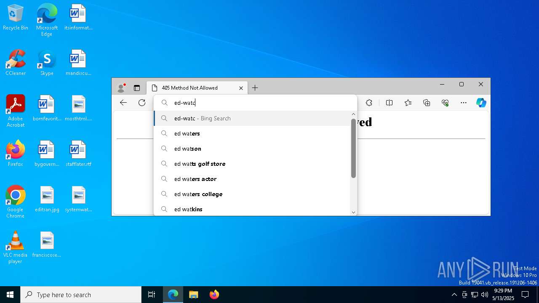This screenshot has width=539, height=303.
Task: Open Browser essentials heart icon
Action: point(445,103)
